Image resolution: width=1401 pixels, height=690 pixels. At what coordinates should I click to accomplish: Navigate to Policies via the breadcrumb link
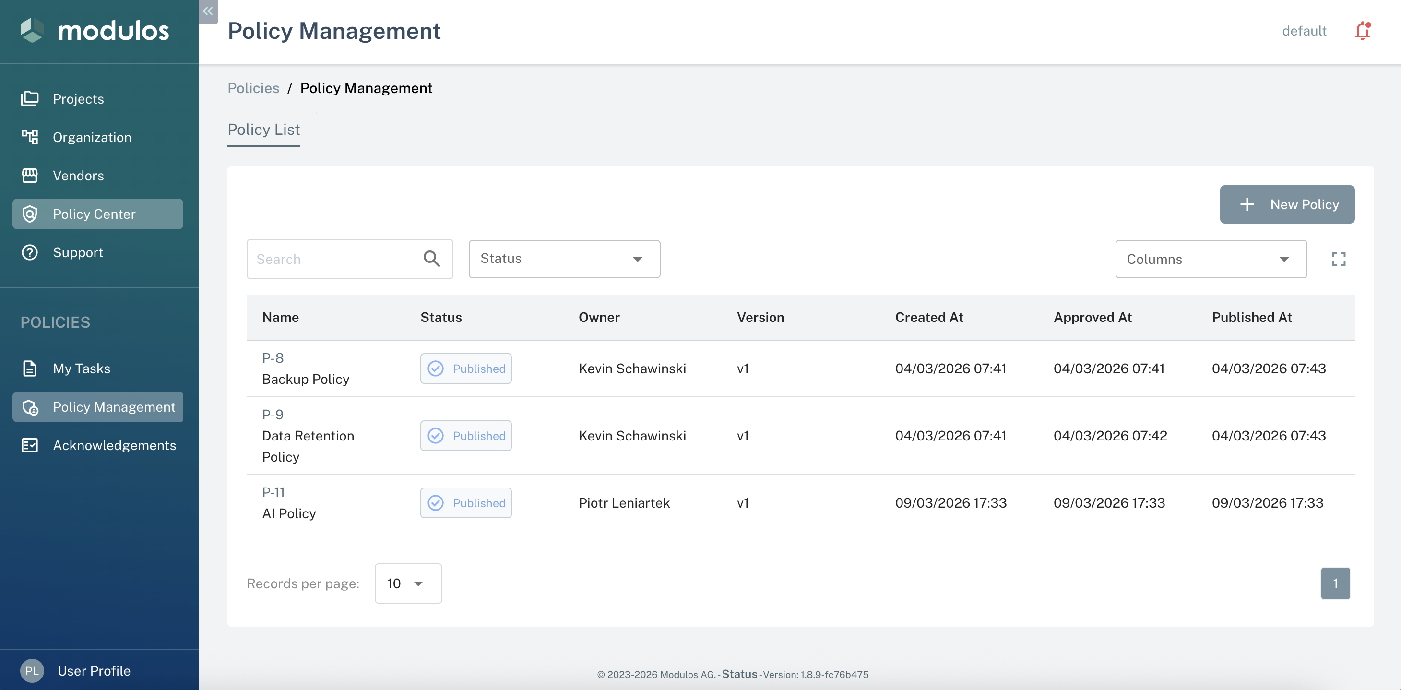pos(253,87)
